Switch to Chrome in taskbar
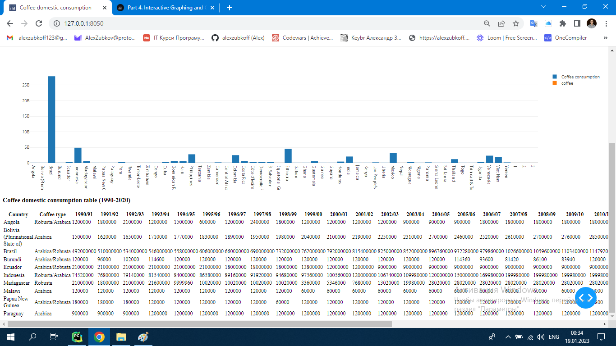Viewport: 616px width, 346px height. click(99, 337)
